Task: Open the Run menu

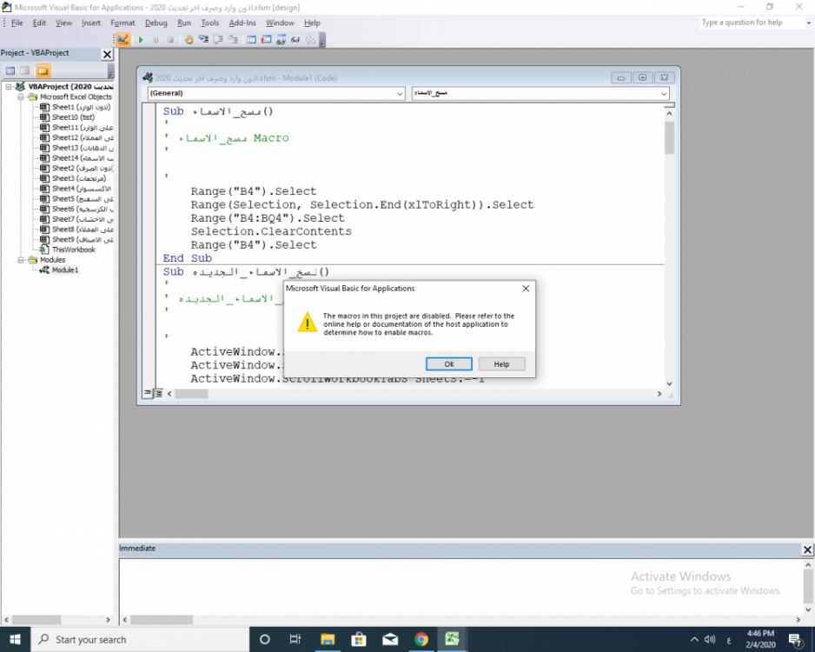Action: [184, 23]
